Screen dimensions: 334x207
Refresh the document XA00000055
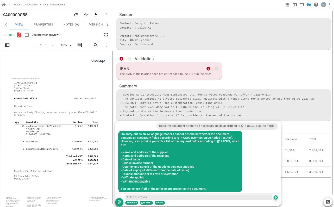click(76, 15)
